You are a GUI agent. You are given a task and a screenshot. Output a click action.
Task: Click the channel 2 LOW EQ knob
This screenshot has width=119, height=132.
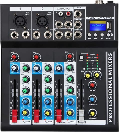coord(48,90)
